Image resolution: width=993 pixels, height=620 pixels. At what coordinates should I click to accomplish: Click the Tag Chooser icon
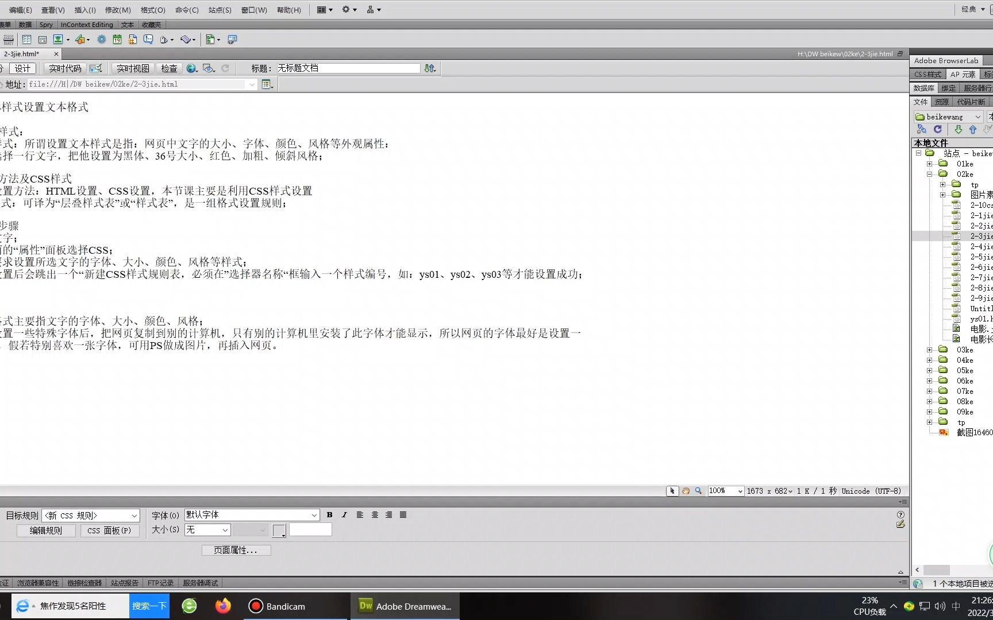click(x=232, y=40)
